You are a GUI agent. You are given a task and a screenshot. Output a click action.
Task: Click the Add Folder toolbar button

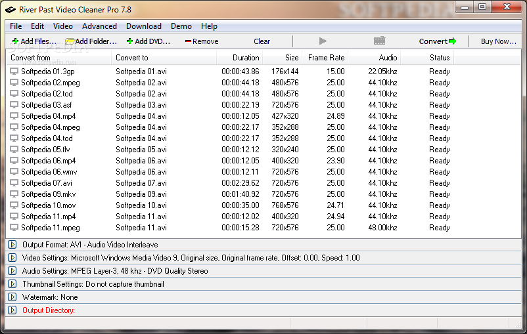(x=91, y=41)
